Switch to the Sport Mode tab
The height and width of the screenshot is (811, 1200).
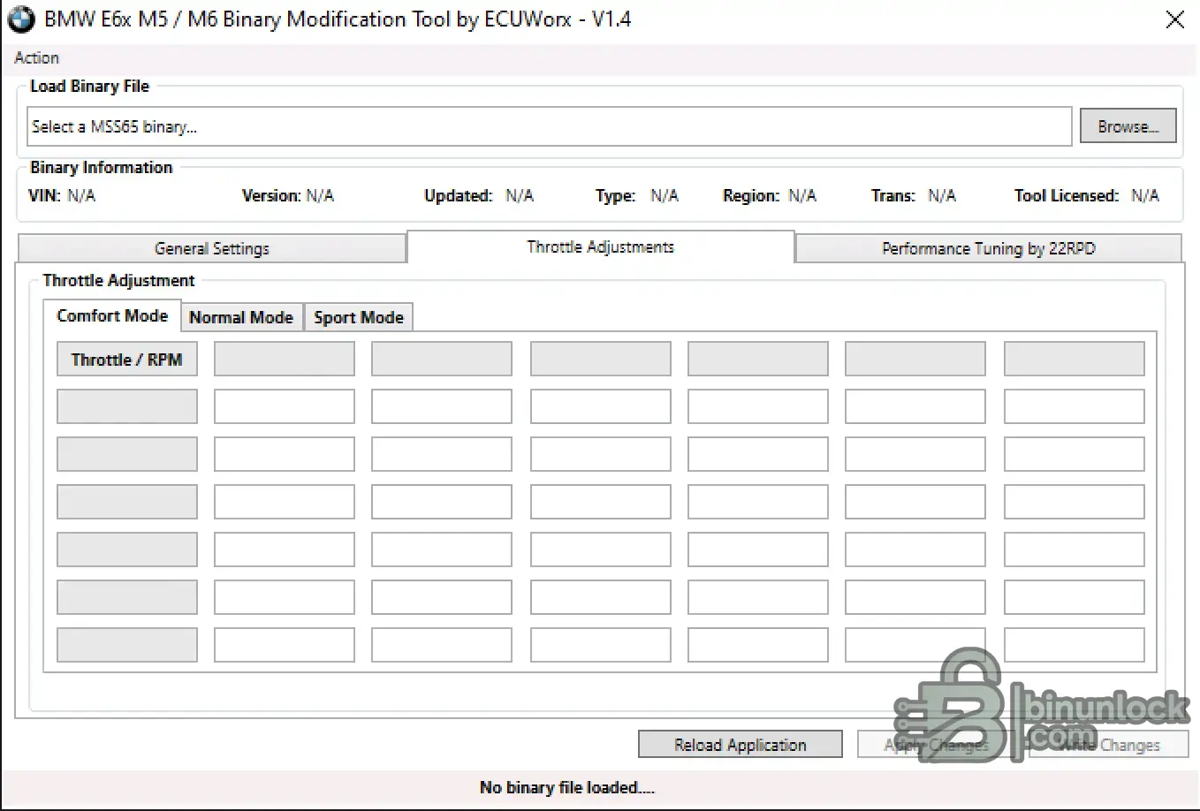358,317
